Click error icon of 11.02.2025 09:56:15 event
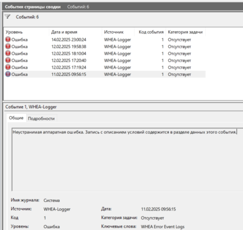Viewport: 243px width, 230px height. point(8,74)
